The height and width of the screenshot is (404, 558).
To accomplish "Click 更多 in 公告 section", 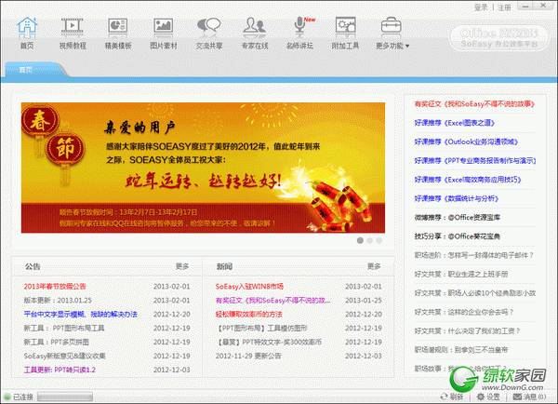I will click(x=182, y=266).
